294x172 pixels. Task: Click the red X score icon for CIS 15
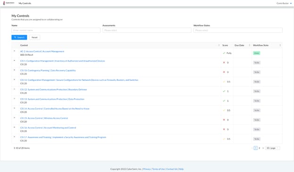[x=224, y=120]
